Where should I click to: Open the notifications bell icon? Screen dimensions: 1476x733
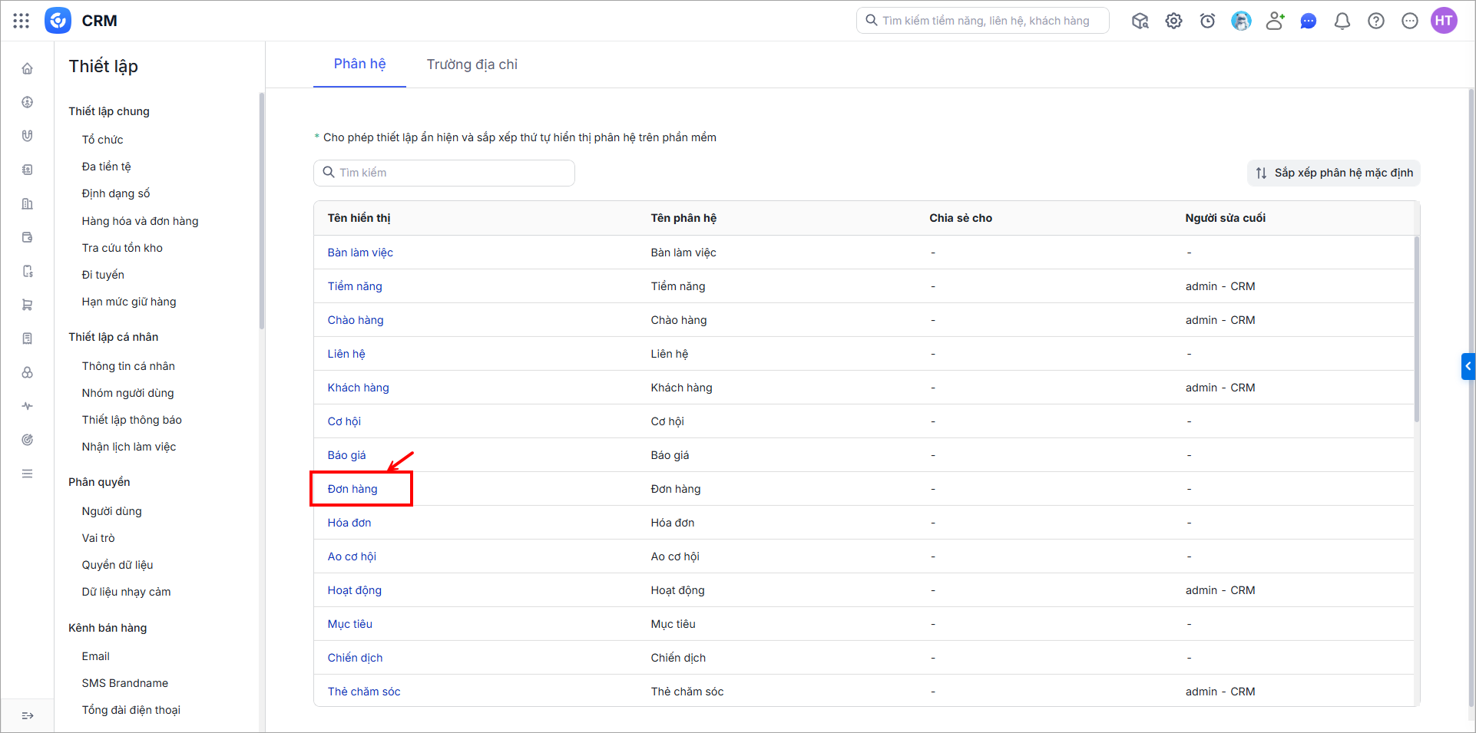pos(1342,21)
